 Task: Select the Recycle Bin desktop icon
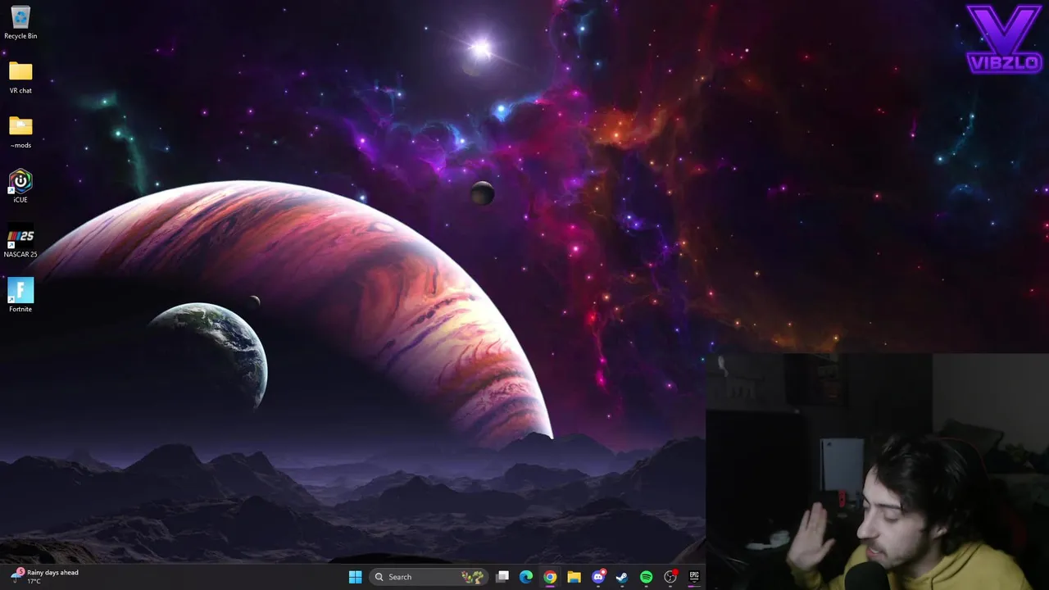[20, 23]
